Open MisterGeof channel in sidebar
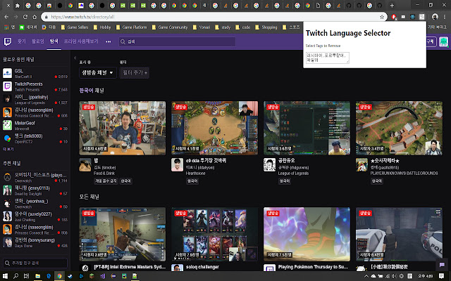Screen dimensions: 451x281 (x=35, y=125)
